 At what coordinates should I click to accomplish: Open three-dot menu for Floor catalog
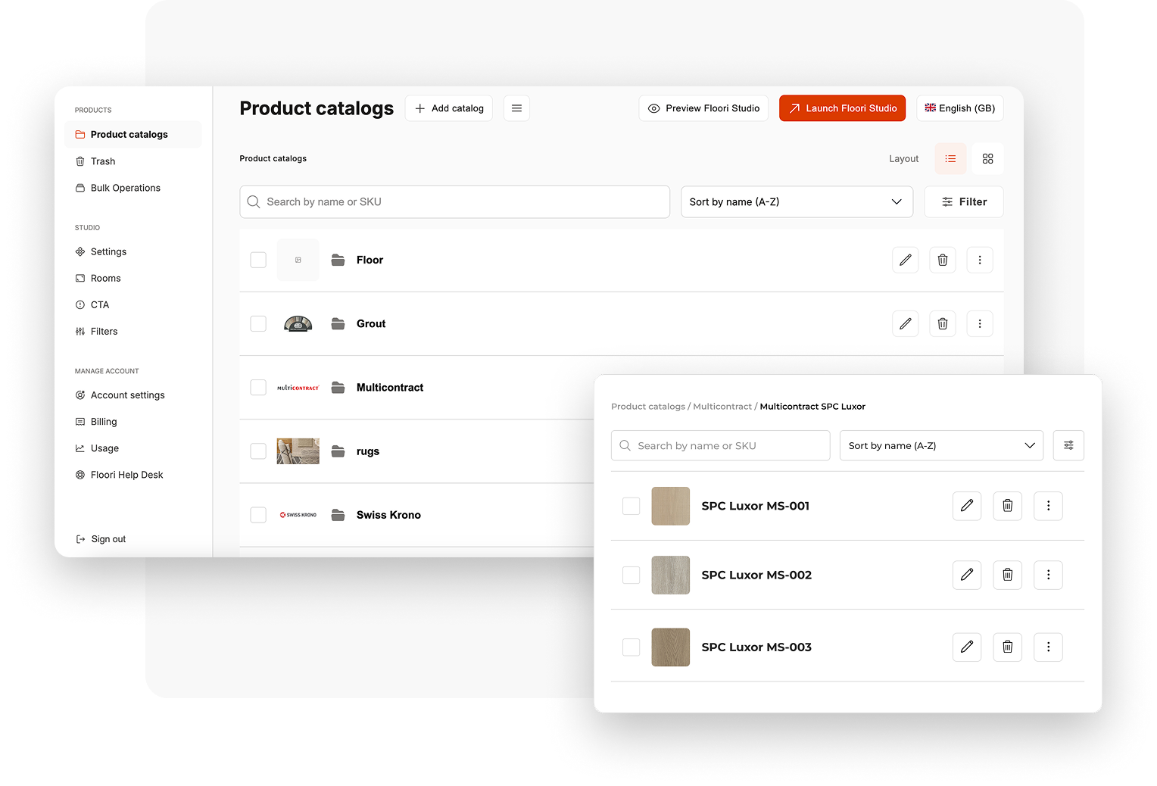979,260
